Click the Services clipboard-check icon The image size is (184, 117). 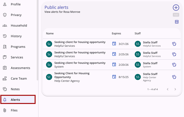pyautogui.click(x=5, y=57)
